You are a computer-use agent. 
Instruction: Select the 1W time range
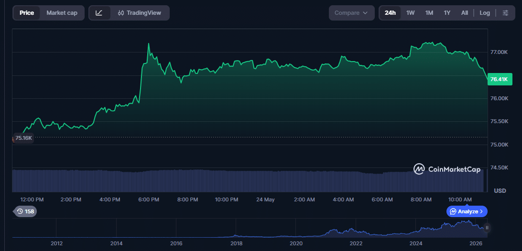click(x=410, y=13)
